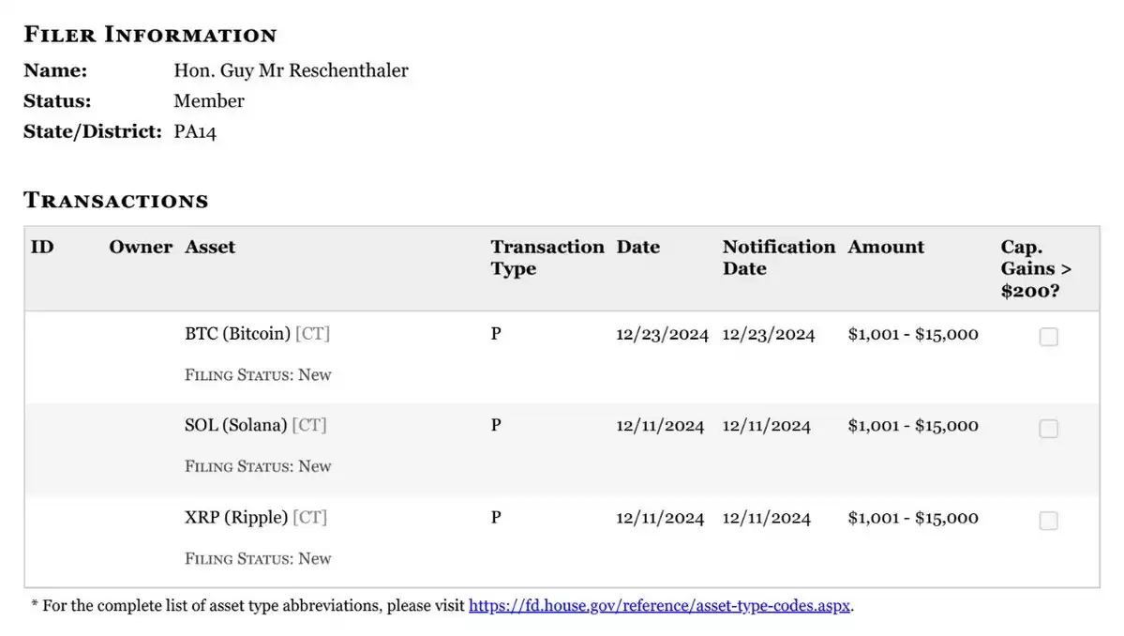The height and width of the screenshot is (636, 1124).
Task: Click the [CT] code next to Bitcoin
Action: click(312, 333)
